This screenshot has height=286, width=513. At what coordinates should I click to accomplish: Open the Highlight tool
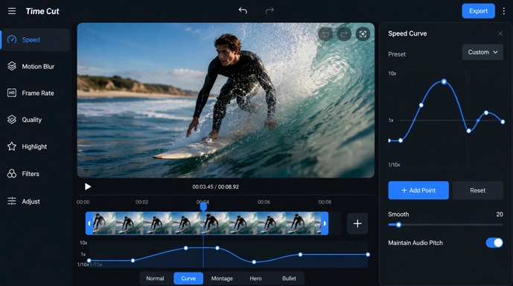click(x=35, y=146)
